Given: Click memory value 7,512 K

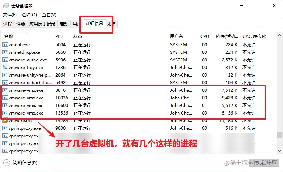Looking at the screenshot, I should coord(229,90).
